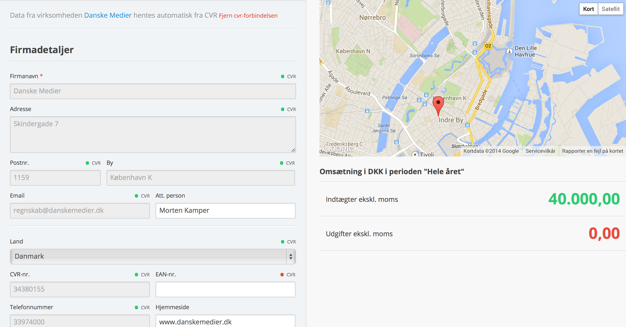Click the red CVR dot next to EAN-nr.
The width and height of the screenshot is (626, 327).
point(282,275)
